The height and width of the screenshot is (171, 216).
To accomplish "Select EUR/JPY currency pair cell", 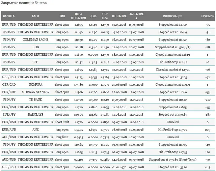I will pyautogui.click(x=9, y=115).
